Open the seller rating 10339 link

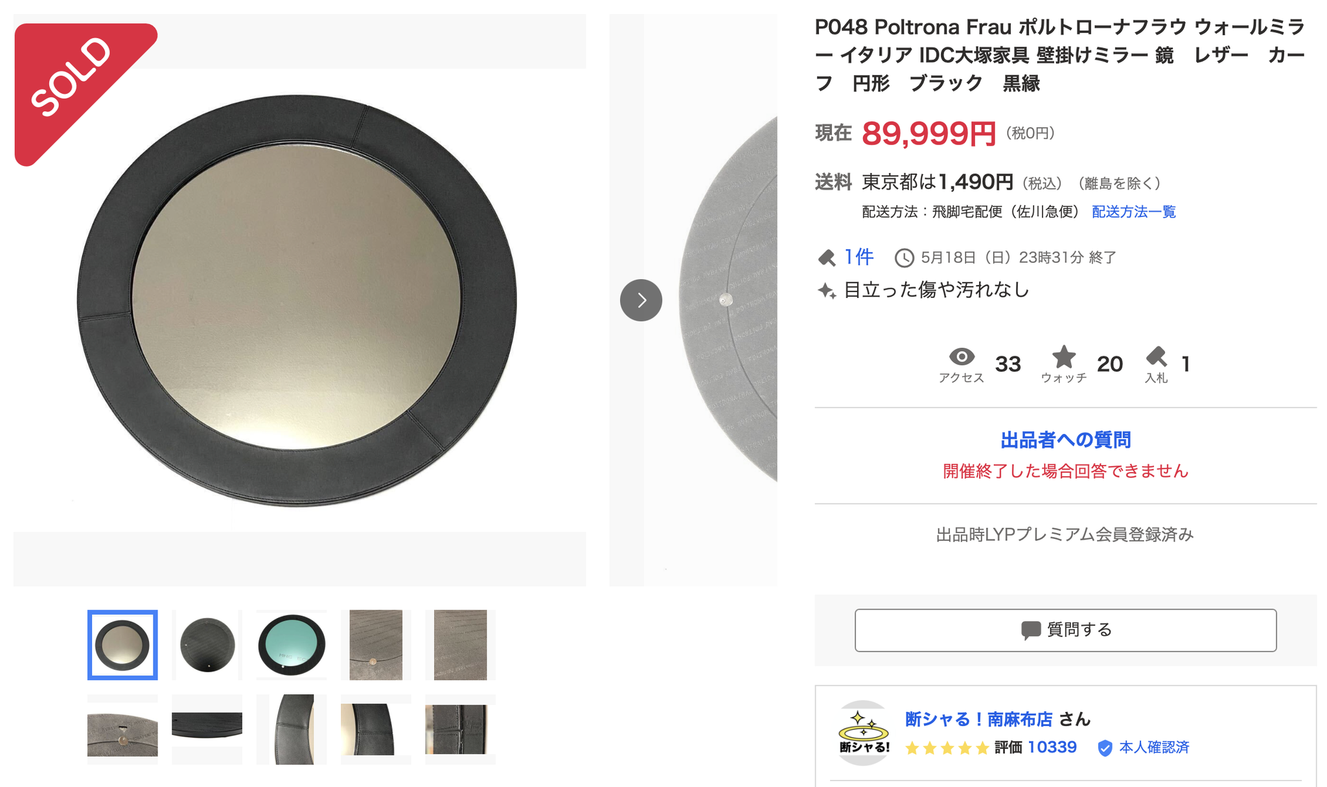(1052, 747)
